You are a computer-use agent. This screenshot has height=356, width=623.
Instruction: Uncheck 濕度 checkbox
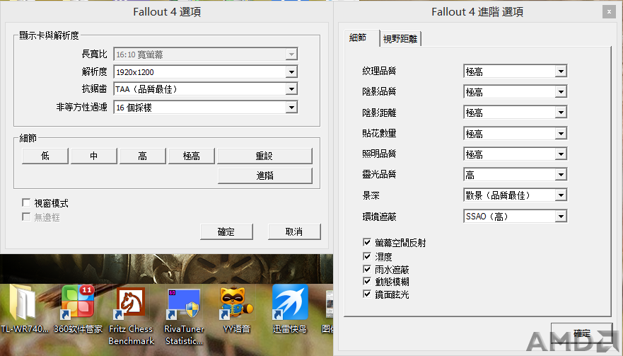367,256
